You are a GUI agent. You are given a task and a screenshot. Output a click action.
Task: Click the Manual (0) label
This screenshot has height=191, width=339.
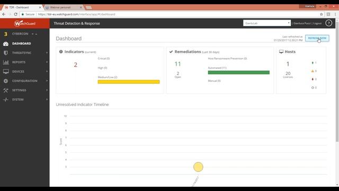[x=214, y=81]
